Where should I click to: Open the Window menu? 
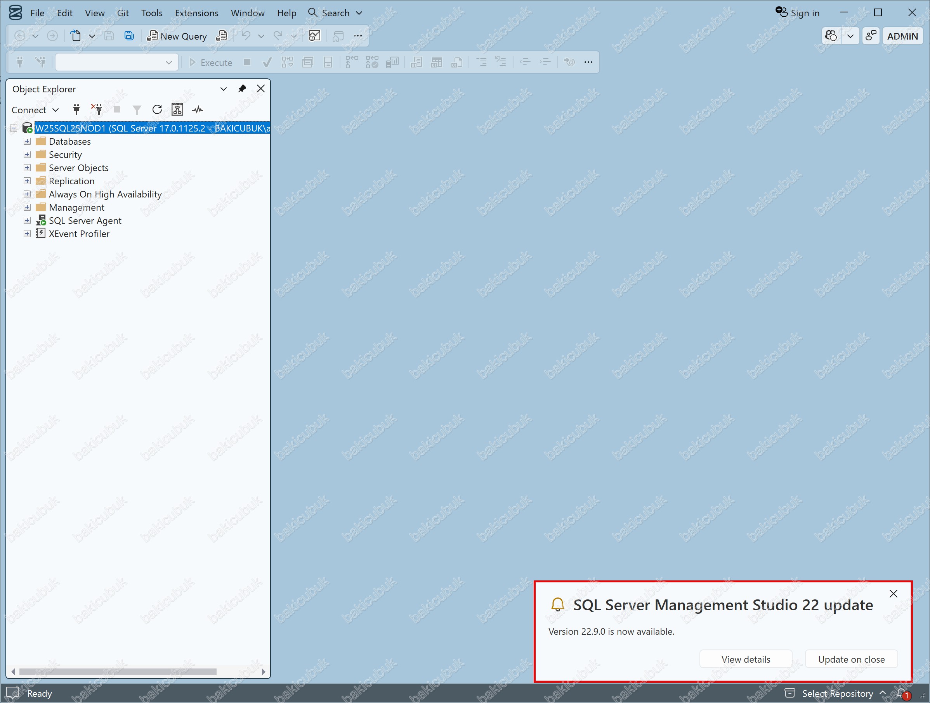pos(248,13)
